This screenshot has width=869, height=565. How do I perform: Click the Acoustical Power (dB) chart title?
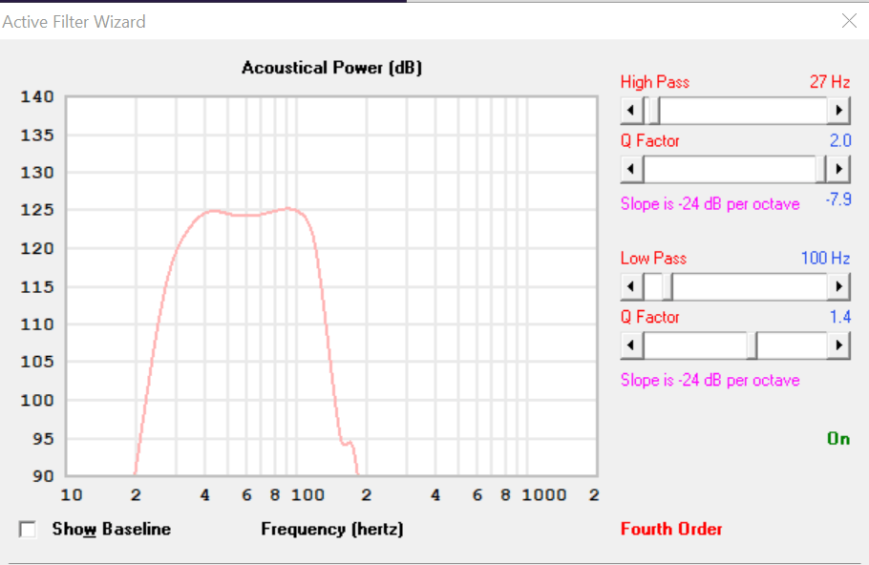coord(332,68)
